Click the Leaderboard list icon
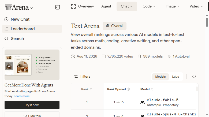 pos(6,29)
